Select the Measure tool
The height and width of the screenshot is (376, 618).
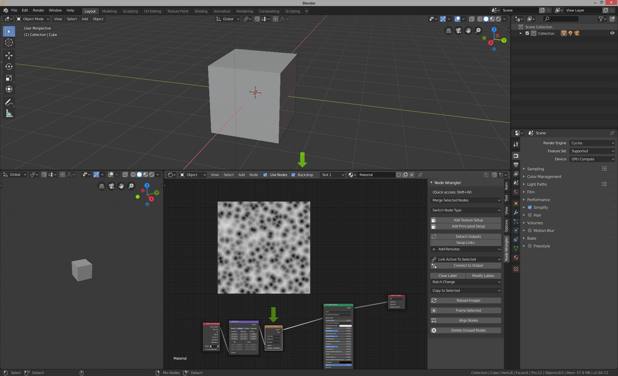point(9,113)
